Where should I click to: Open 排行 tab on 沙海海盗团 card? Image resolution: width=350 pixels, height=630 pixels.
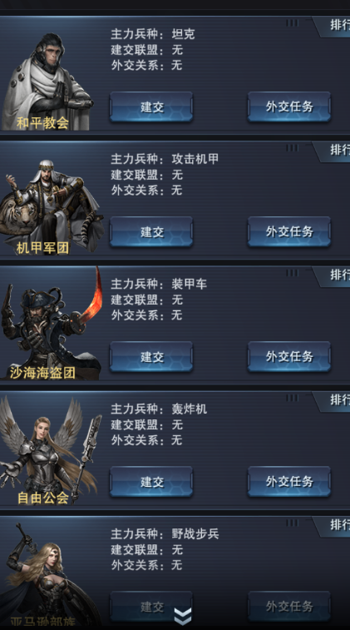point(333,276)
